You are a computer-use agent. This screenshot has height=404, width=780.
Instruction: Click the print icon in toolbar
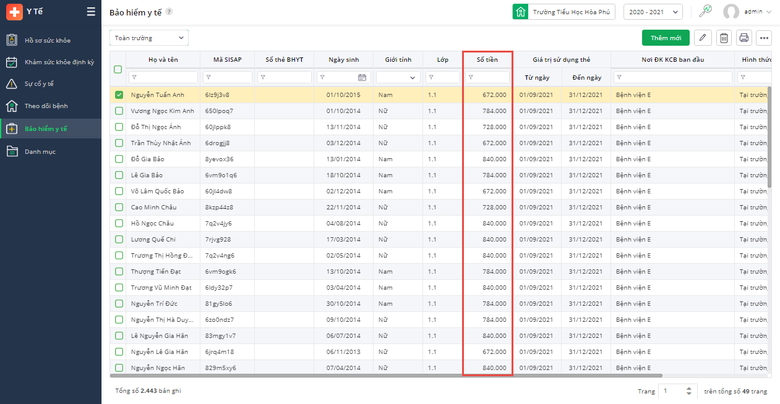point(744,38)
